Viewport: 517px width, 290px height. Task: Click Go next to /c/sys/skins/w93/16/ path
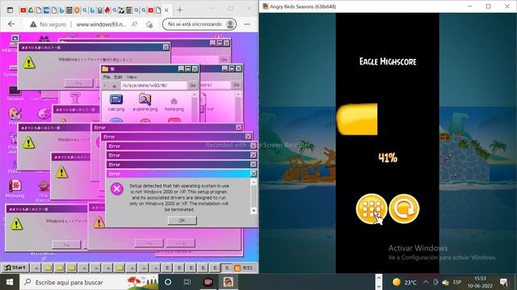pos(192,85)
